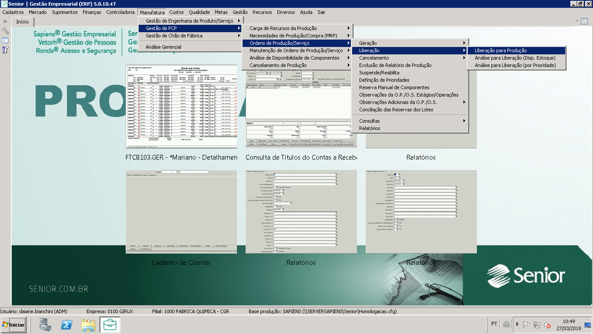
Task: Open the tray clock showing 10:49
Action: (569, 325)
